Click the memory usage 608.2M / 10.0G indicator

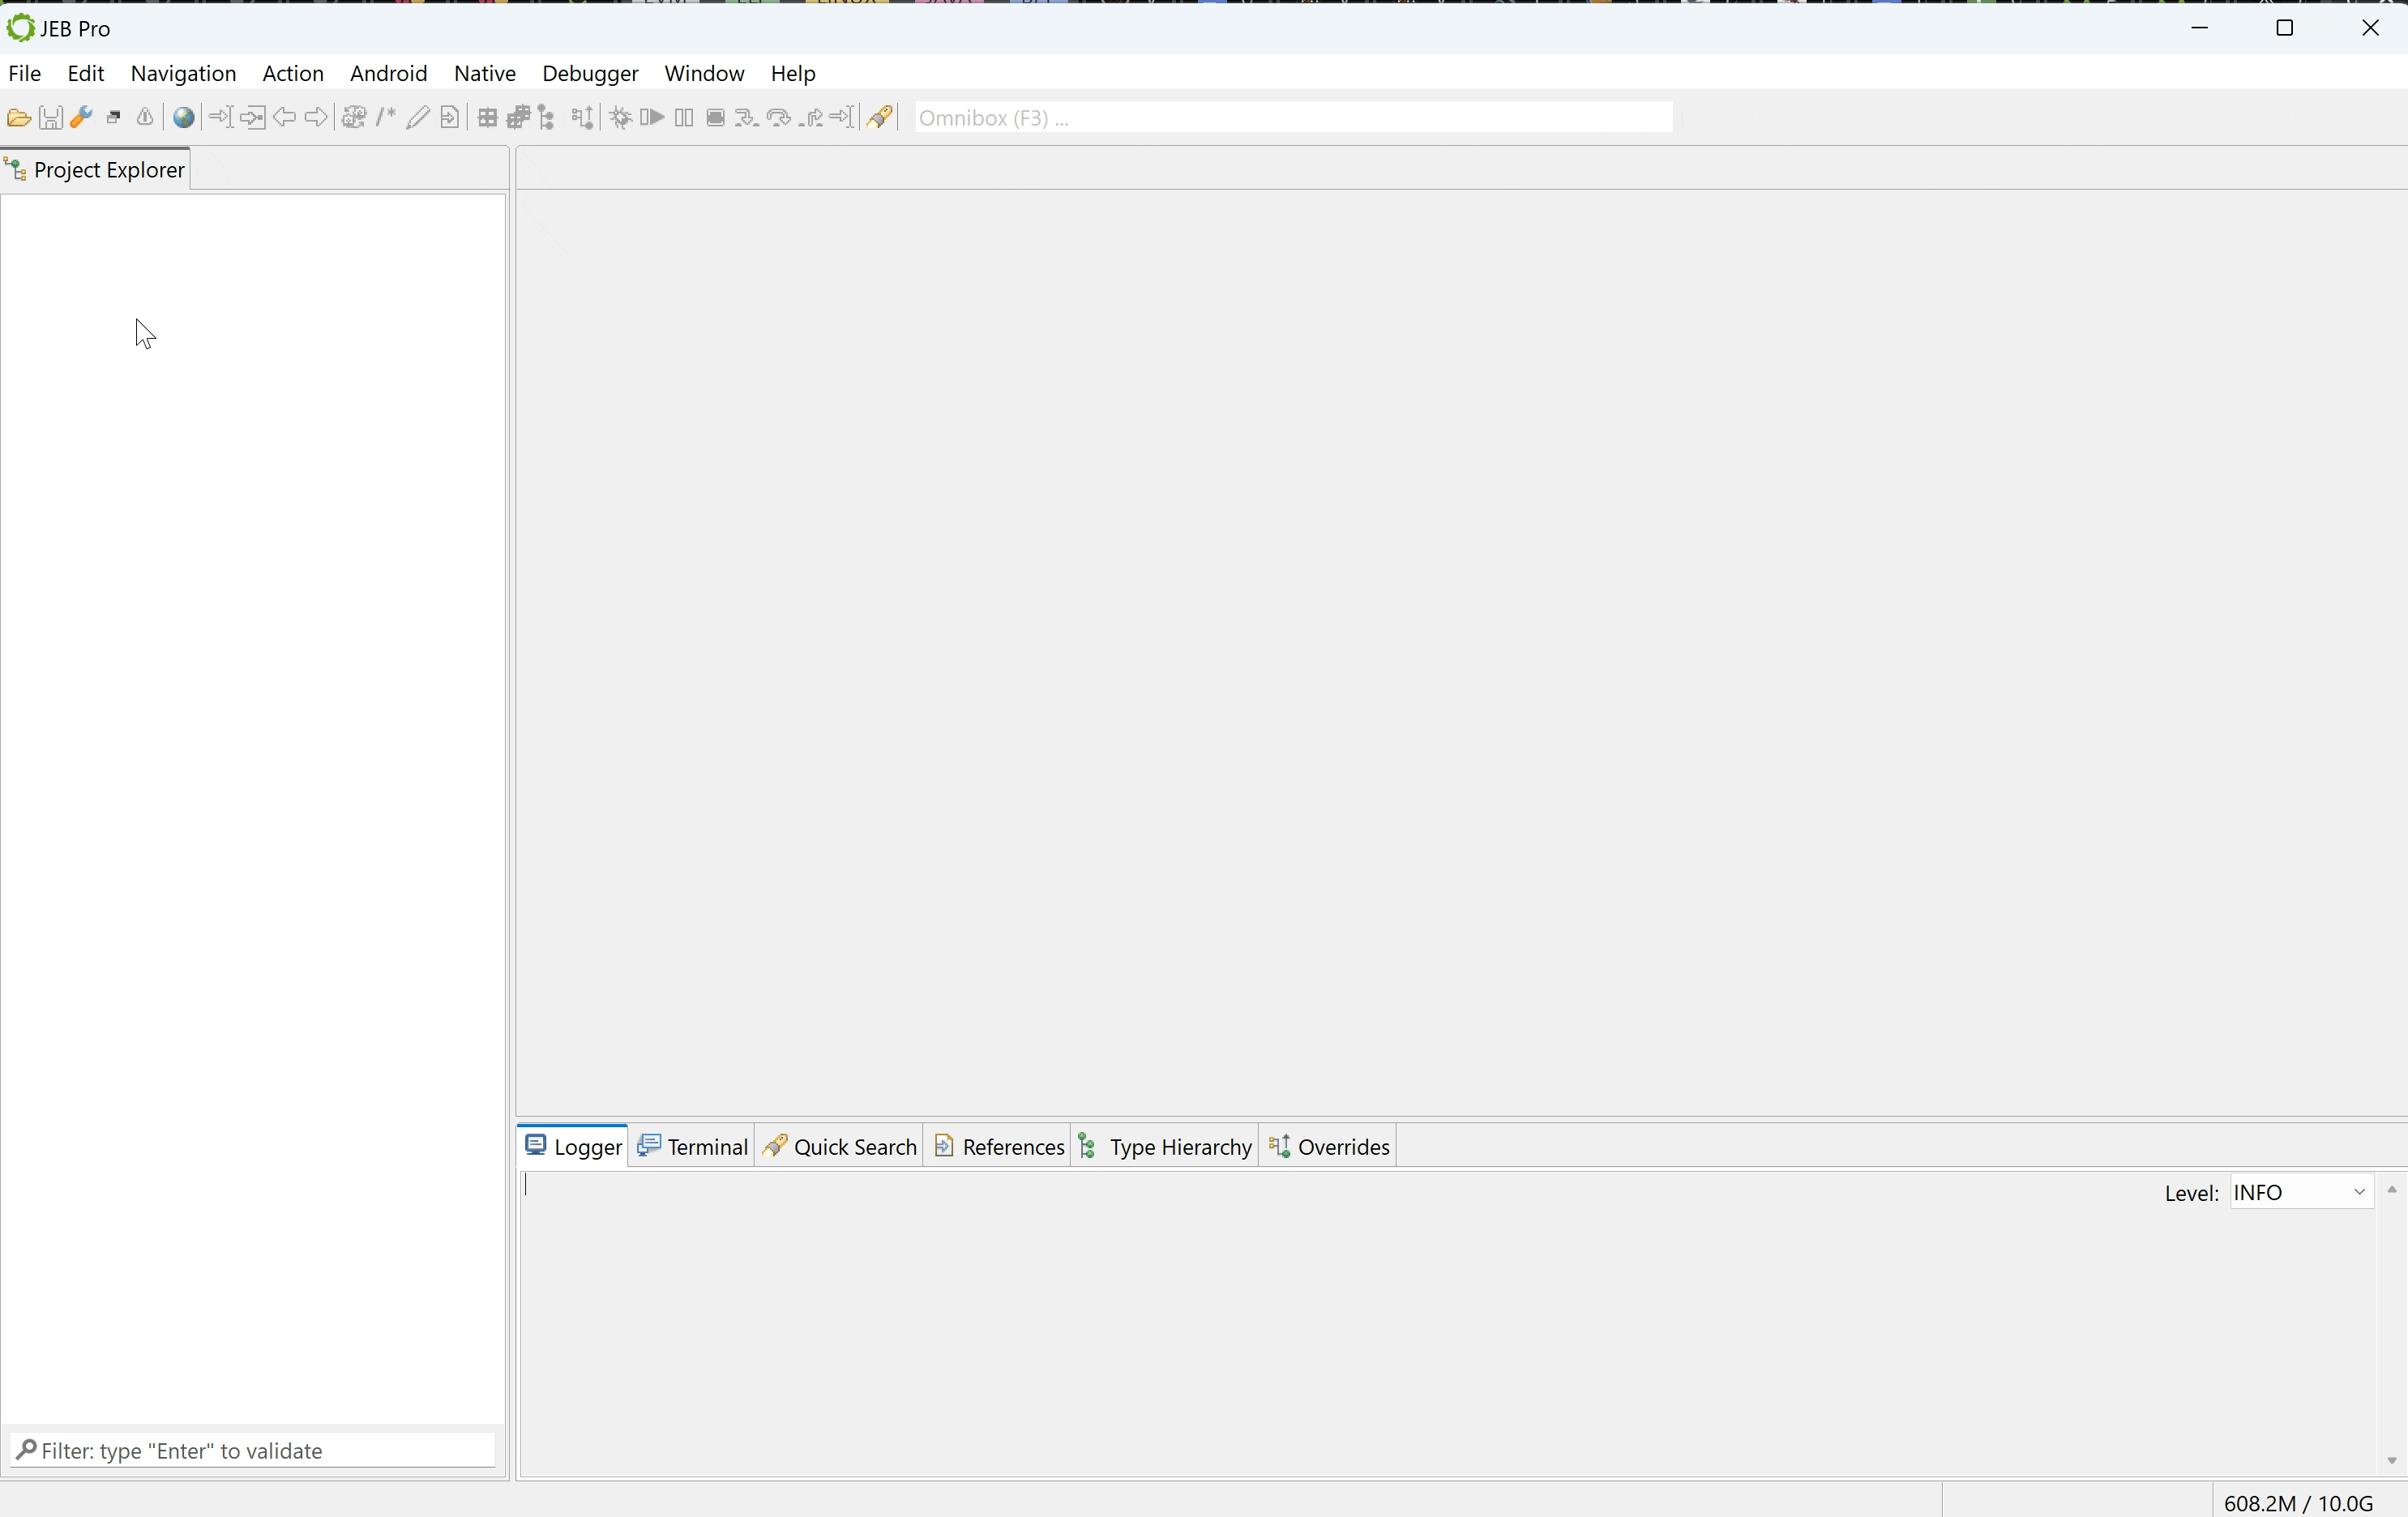[x=2298, y=1503]
